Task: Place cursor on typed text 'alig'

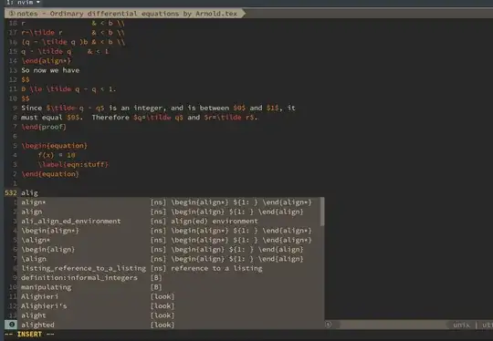Action: [x=29, y=192]
